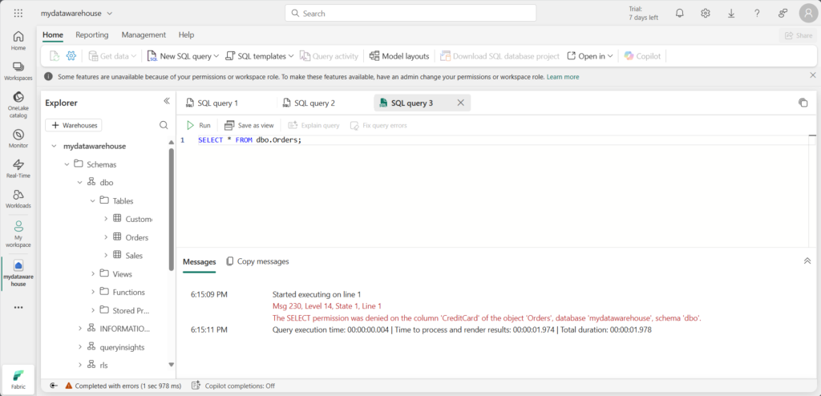The height and width of the screenshot is (396, 821).
Task: Click the Learn more link
Action: coord(563,77)
